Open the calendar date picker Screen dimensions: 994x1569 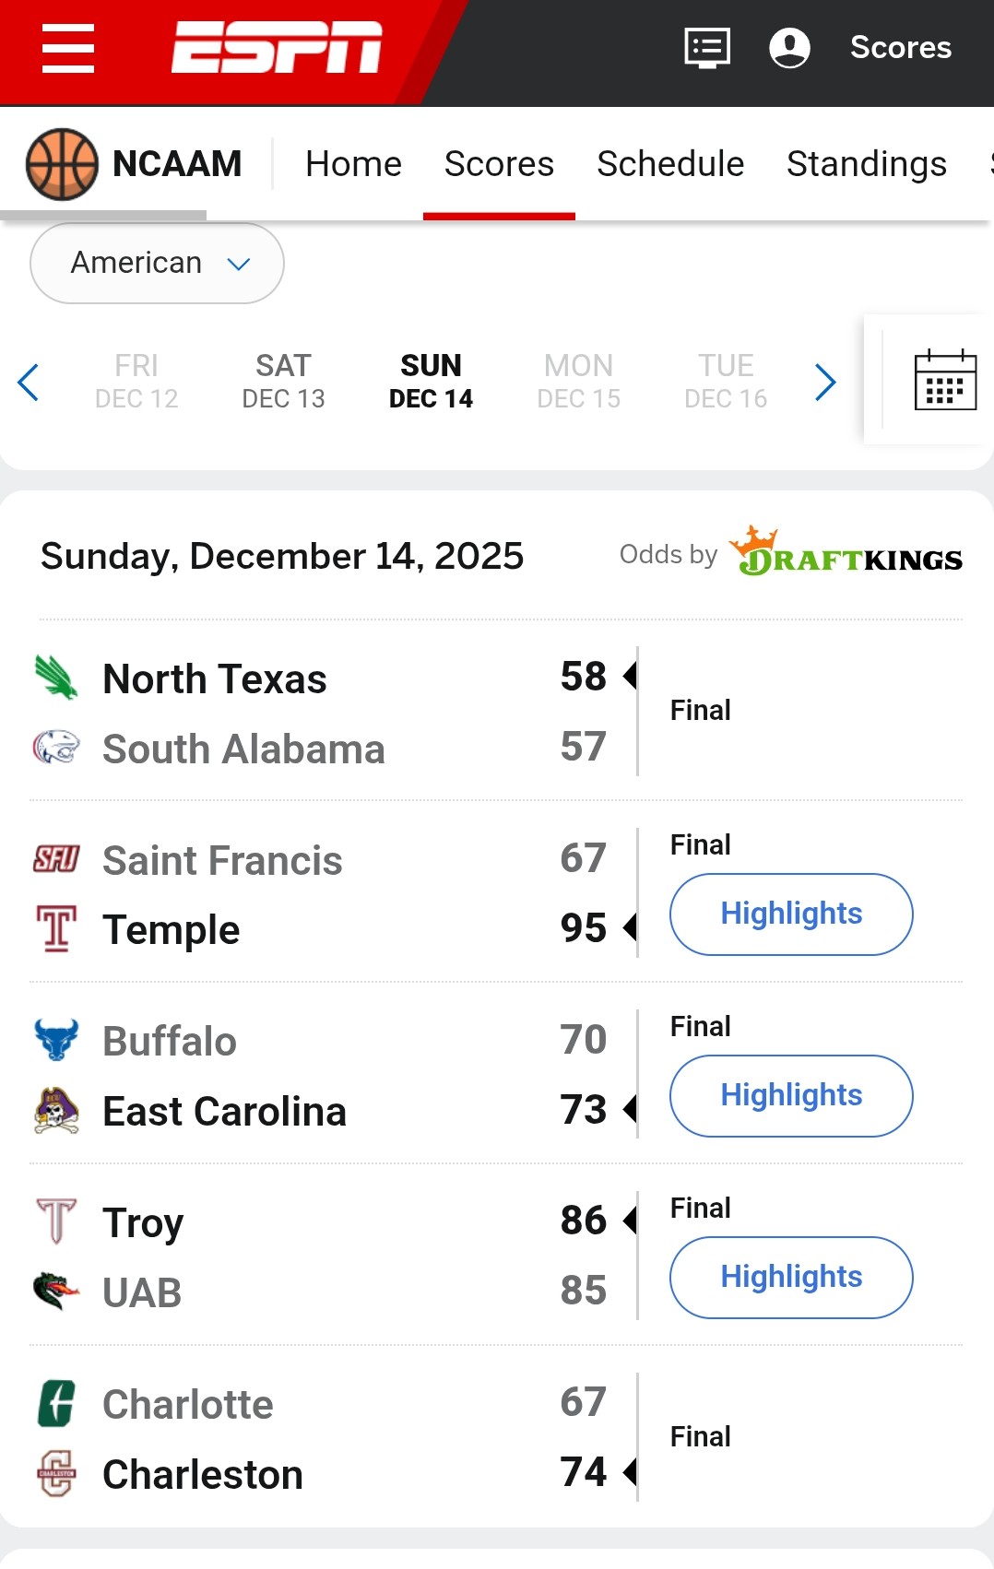[x=944, y=380]
